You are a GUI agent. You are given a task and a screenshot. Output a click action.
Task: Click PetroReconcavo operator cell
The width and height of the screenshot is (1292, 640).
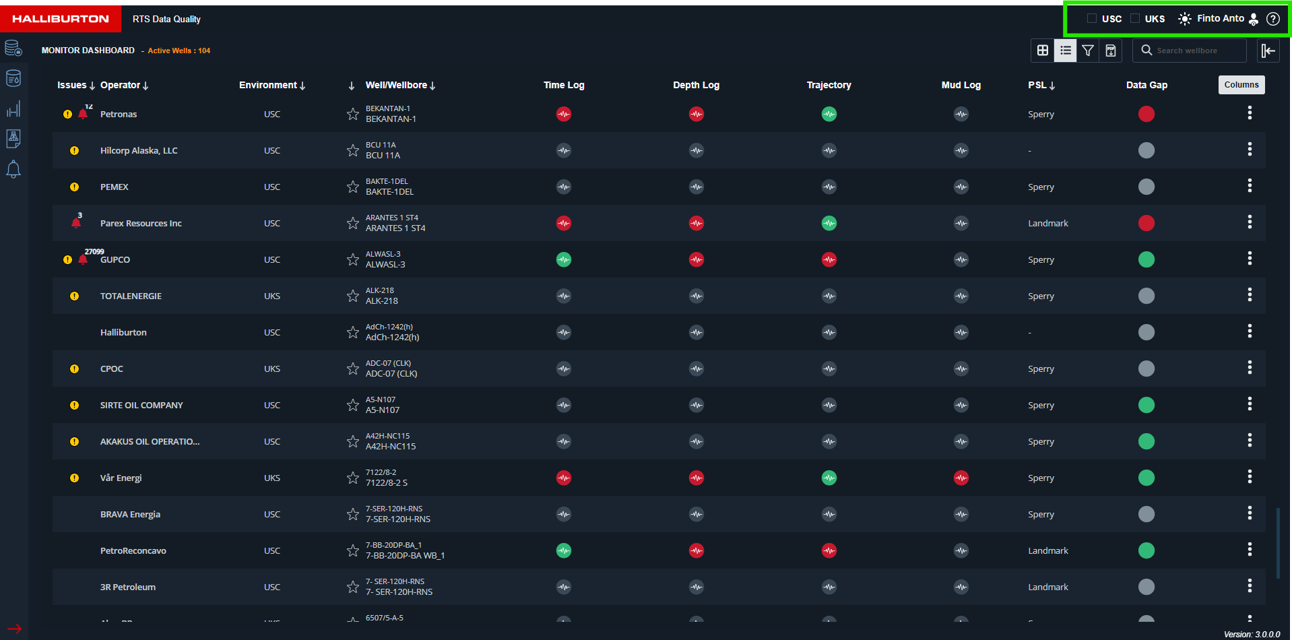(x=133, y=550)
